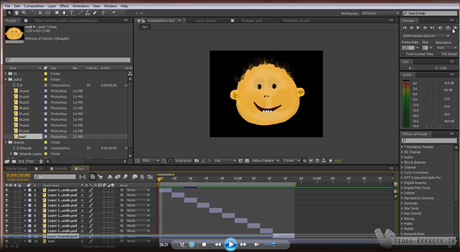Switch to the 1khande timeline tab
The image size is (460, 252).
[59, 169]
